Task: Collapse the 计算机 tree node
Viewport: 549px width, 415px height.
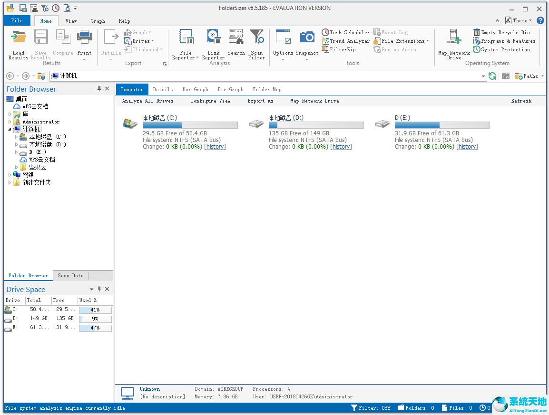Action: pos(10,129)
